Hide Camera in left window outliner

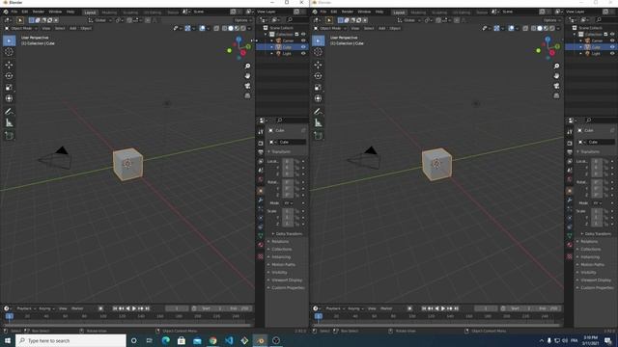coord(303,40)
